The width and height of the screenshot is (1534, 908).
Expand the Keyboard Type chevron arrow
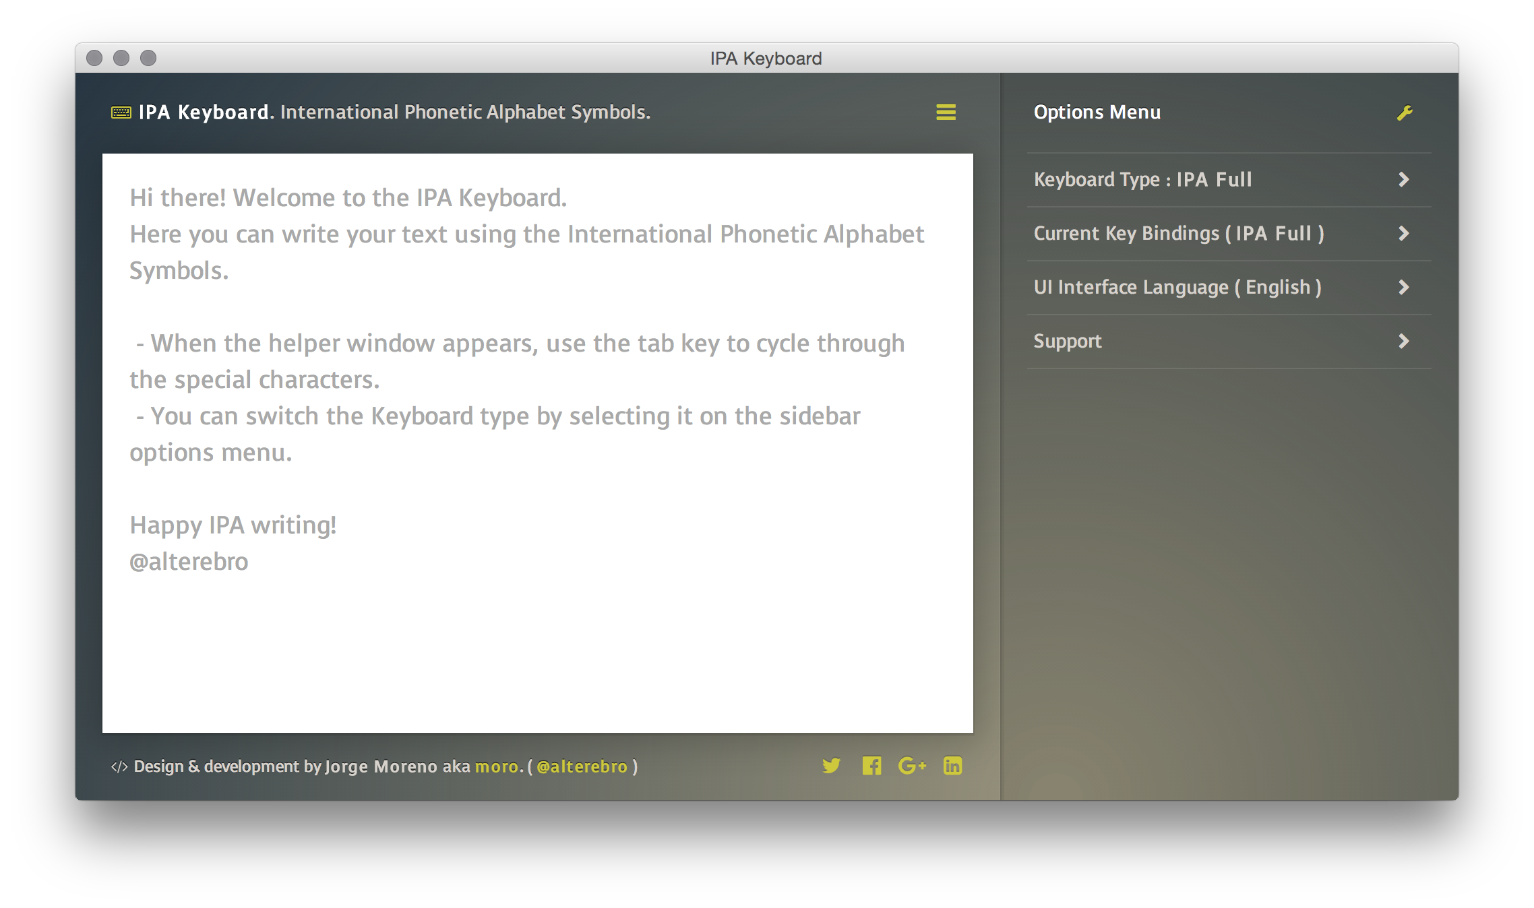click(x=1403, y=180)
